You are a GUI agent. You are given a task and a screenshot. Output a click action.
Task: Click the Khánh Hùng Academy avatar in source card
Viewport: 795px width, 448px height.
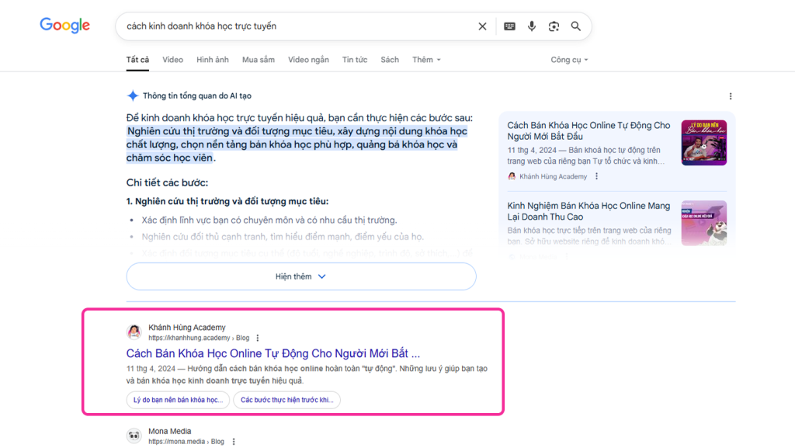pyautogui.click(x=512, y=176)
